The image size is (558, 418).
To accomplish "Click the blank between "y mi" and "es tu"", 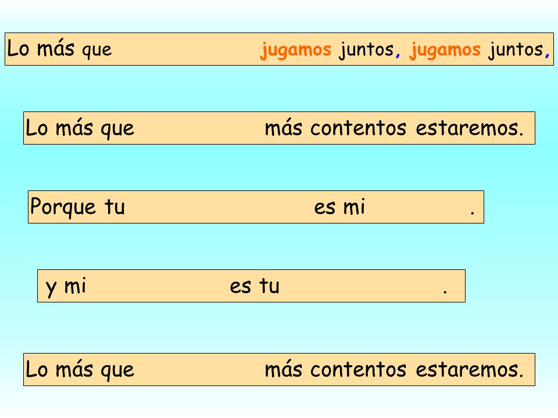I will pos(158,286).
